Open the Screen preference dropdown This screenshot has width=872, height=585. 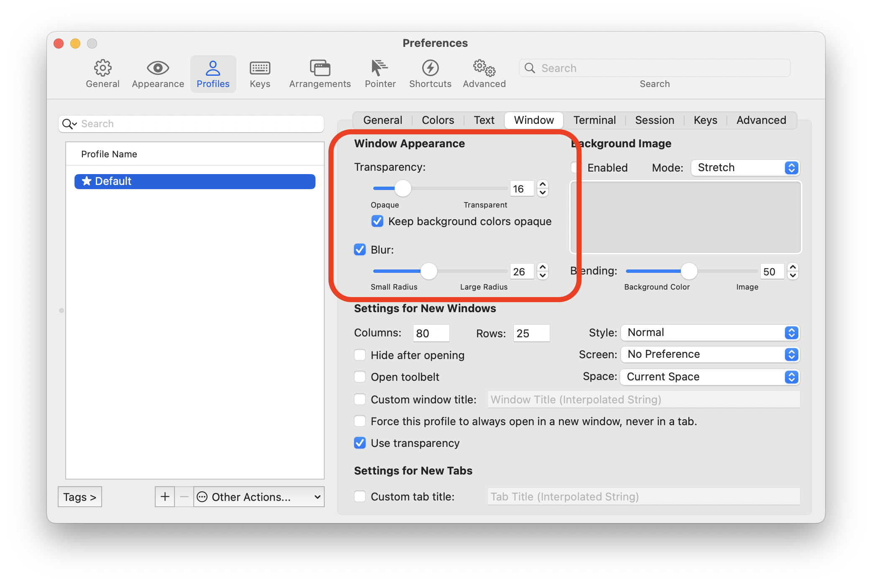click(x=710, y=354)
